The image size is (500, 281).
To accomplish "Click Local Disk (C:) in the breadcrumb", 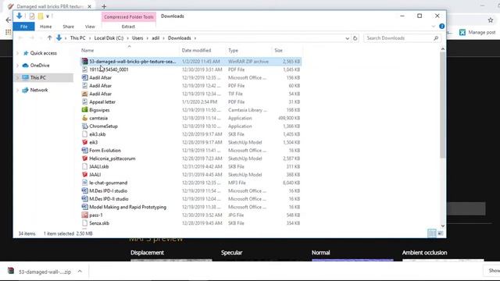I will pos(109,38).
